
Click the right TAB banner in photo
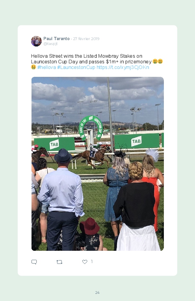136,141
